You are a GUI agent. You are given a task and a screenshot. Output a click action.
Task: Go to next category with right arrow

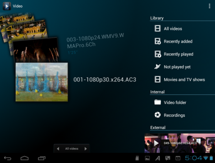point(86,149)
